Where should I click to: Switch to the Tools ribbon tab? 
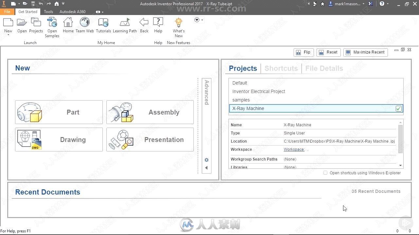point(48,11)
